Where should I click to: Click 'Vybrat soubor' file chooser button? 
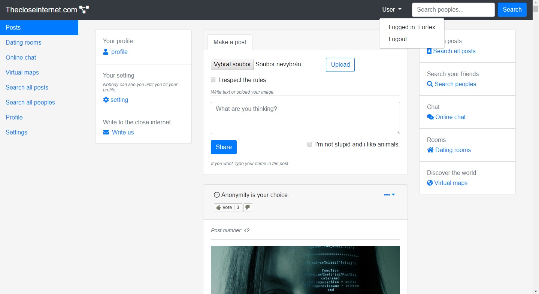(x=232, y=64)
